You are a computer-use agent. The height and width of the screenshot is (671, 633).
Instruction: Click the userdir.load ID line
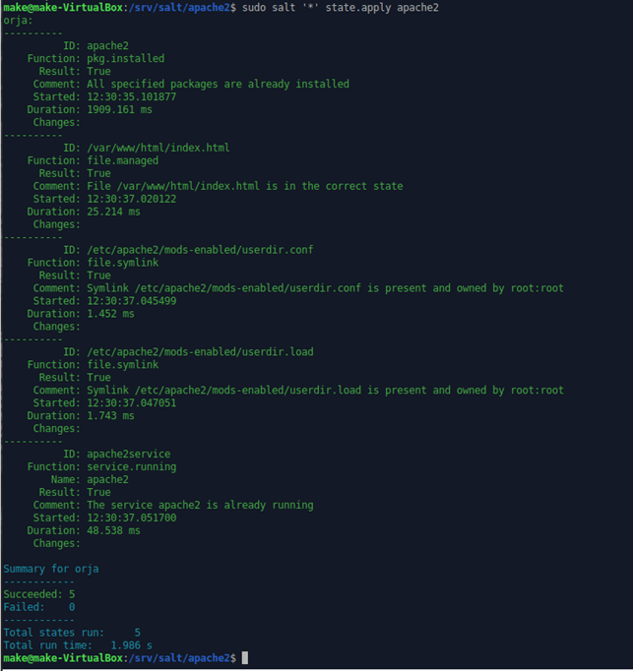(200, 351)
